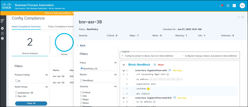248x107 pixels.
Task: Click line 6 mtu {{mtu}} text
Action: [143, 94]
